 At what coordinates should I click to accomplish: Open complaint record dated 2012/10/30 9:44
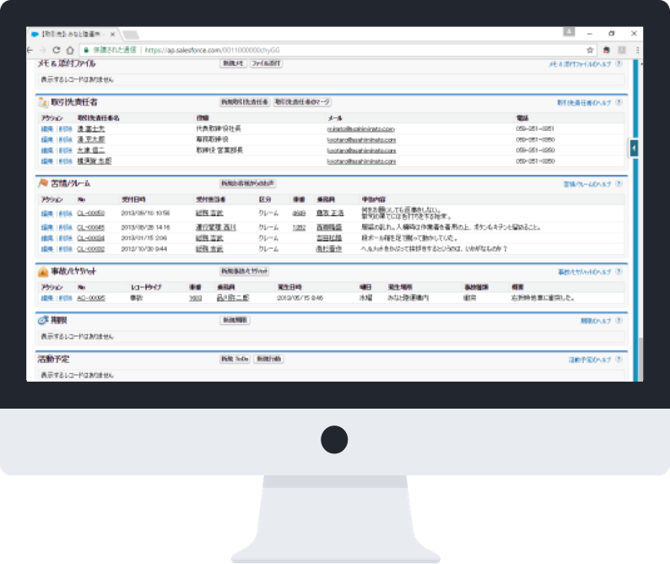[90, 249]
